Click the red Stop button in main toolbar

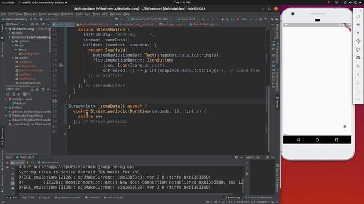pyautogui.click(x=238, y=19)
